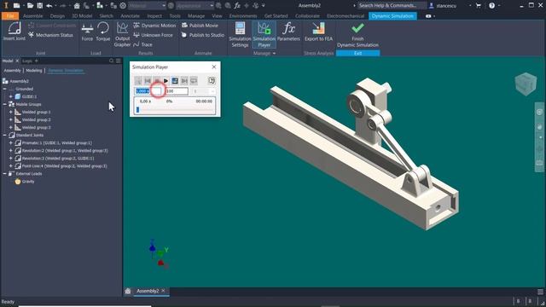Collapse the Standard Joints node
Viewport: 546px width, 307px height.
click(x=5, y=135)
